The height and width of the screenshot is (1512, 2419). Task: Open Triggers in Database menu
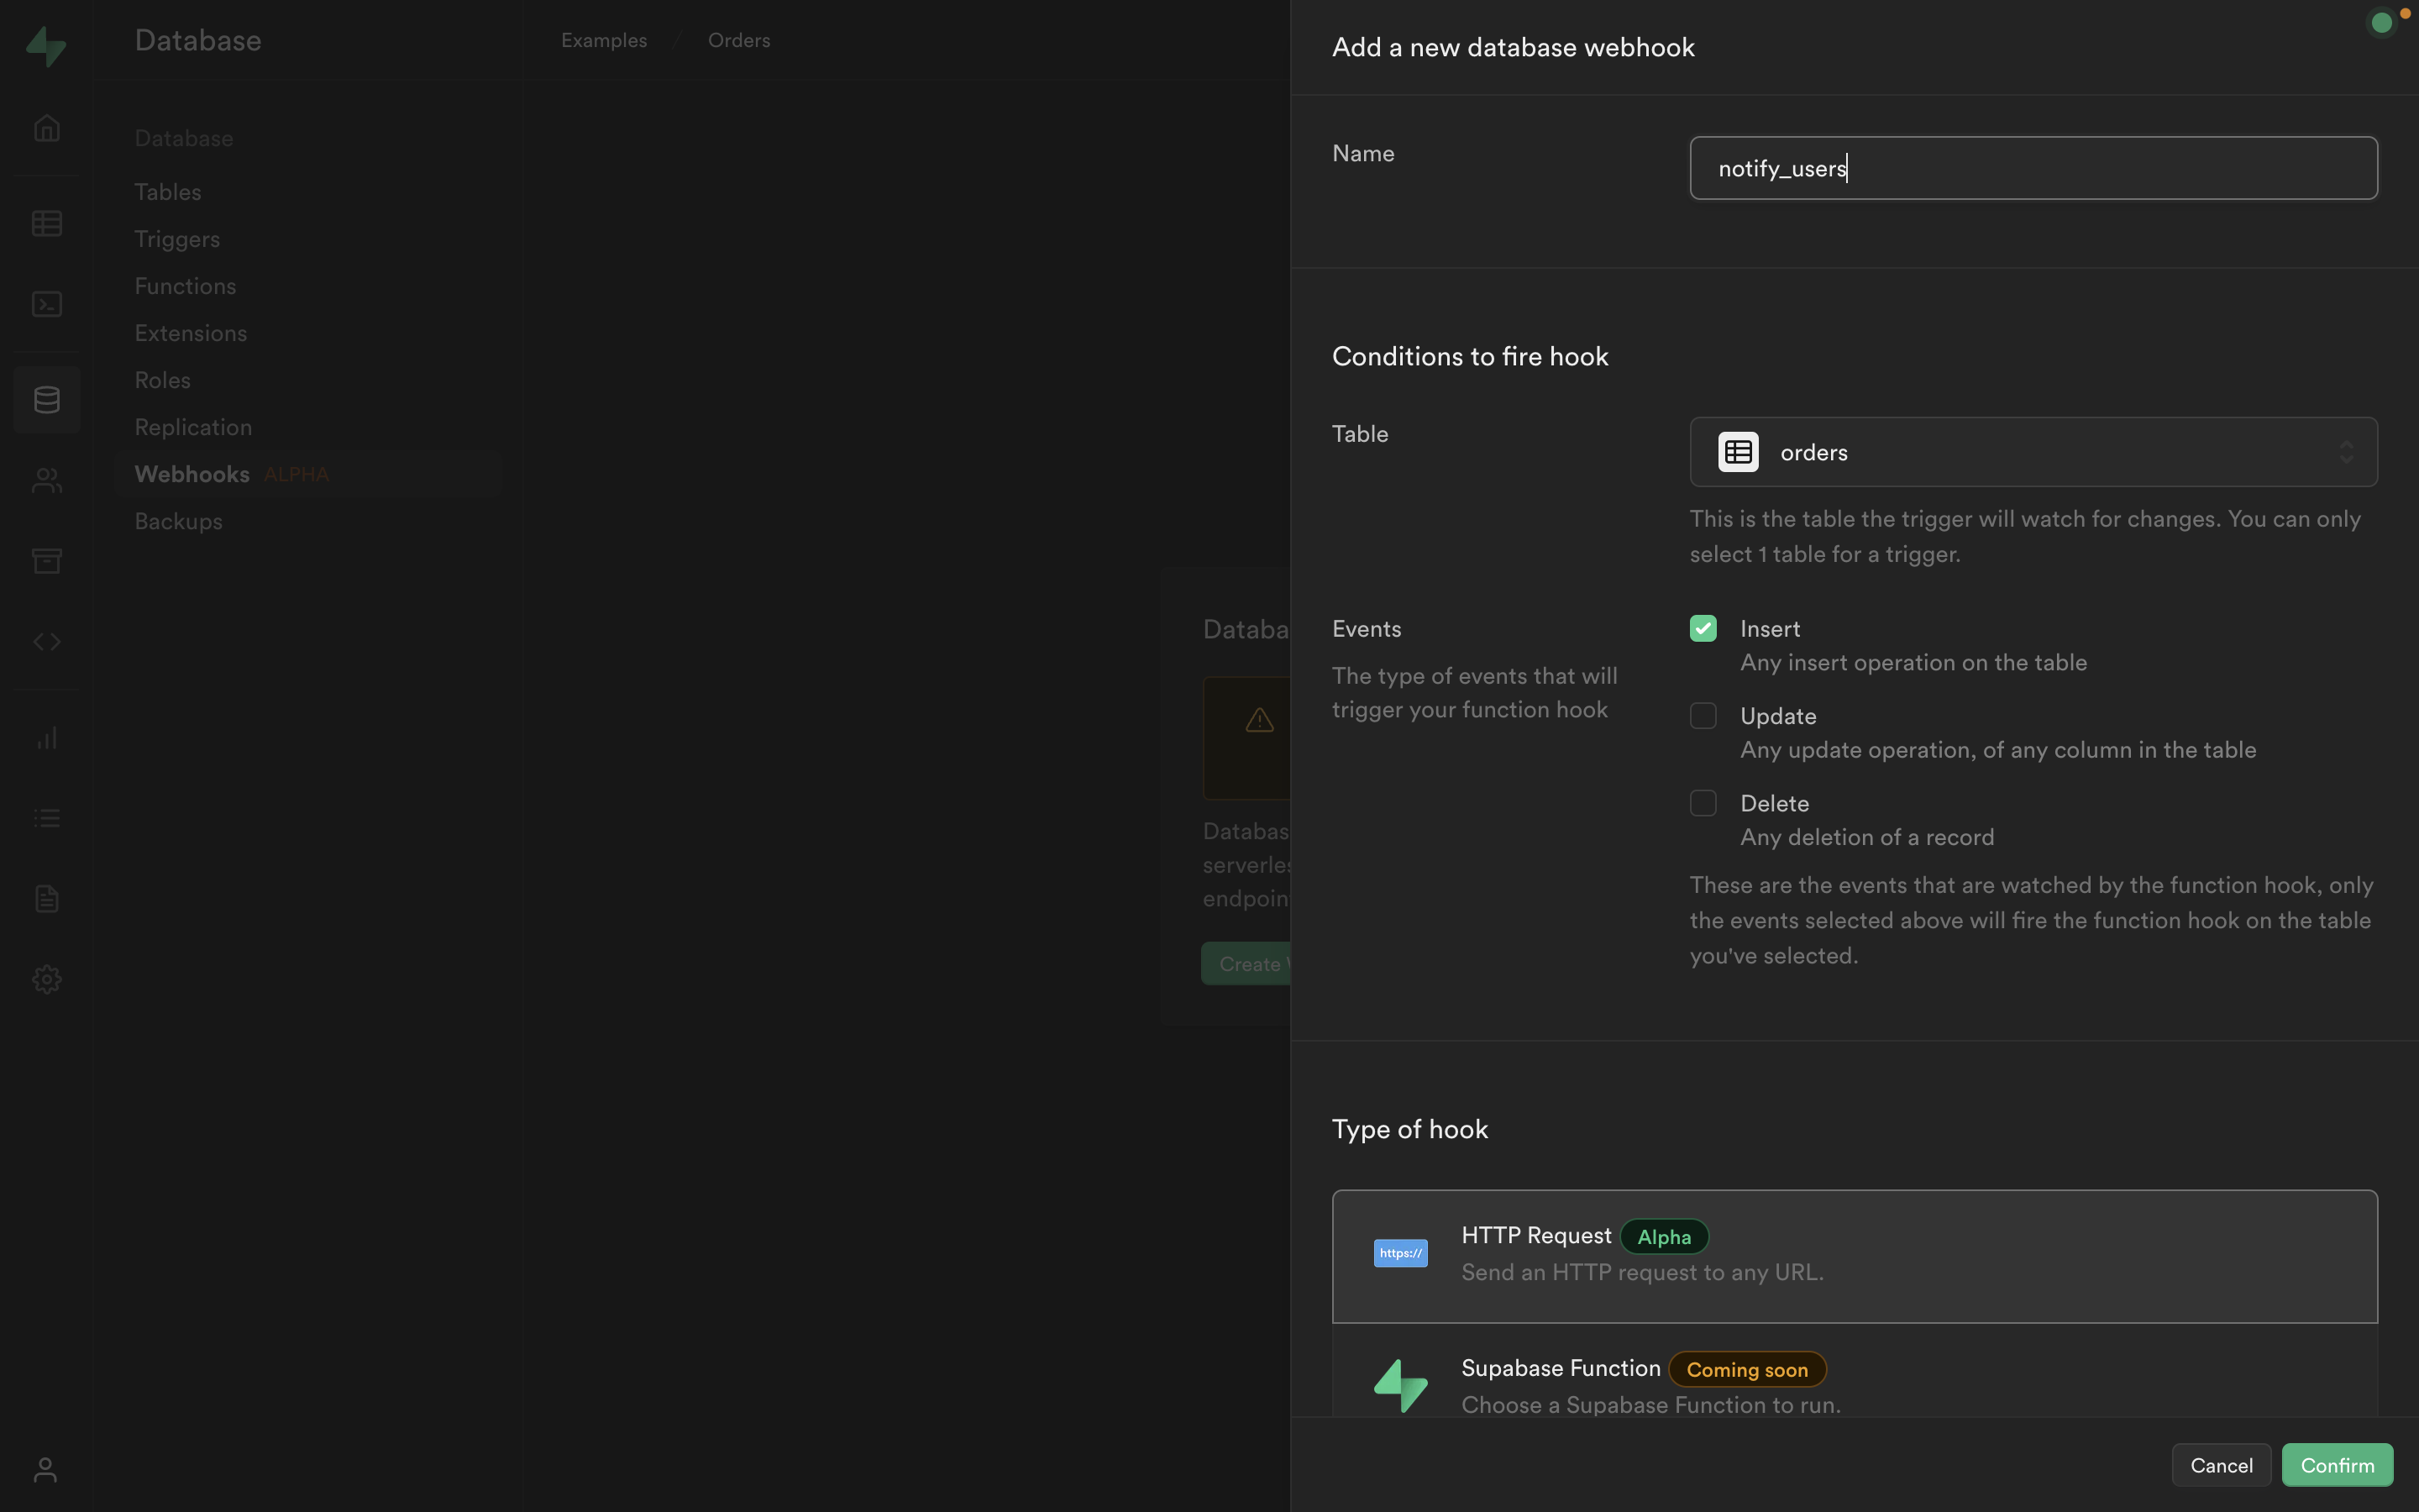tap(177, 239)
